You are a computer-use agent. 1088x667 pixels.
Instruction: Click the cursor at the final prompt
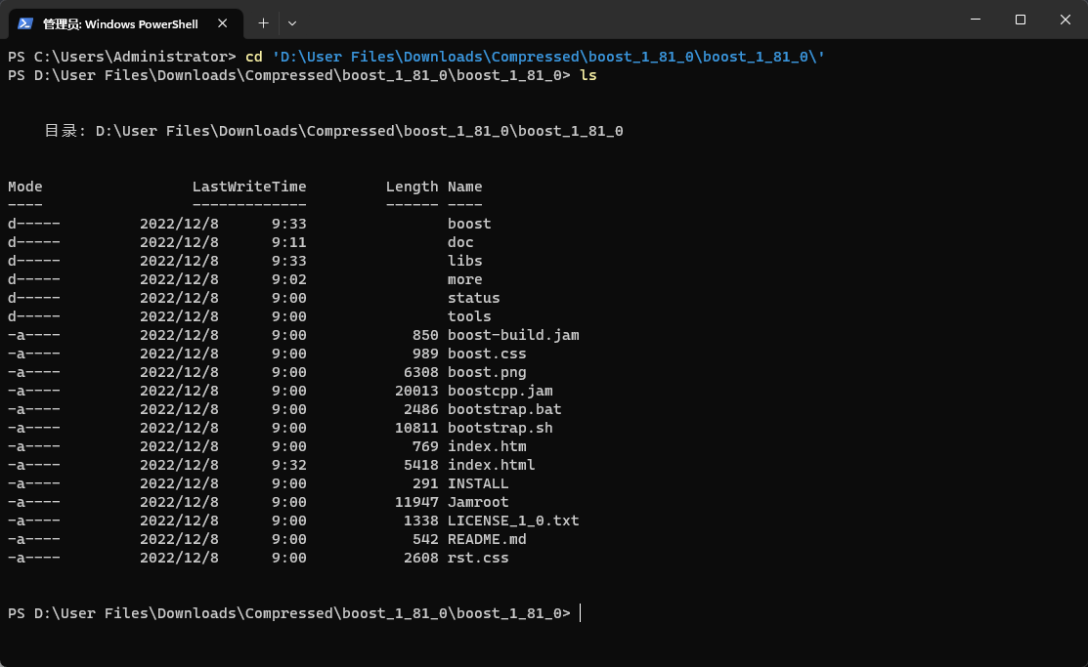[x=581, y=613]
